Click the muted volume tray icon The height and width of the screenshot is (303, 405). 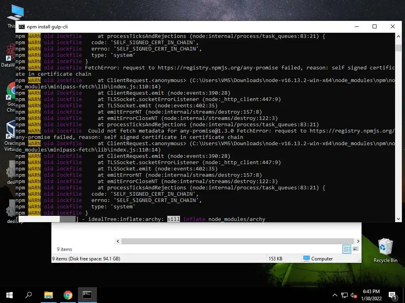point(354,295)
